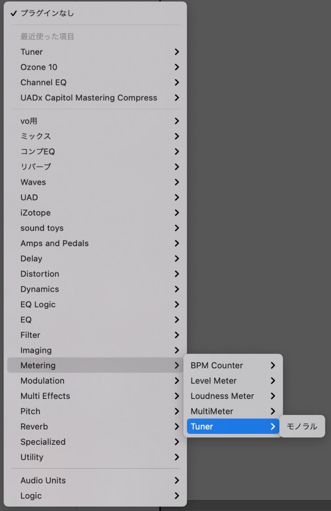331x511 pixels.
Task: Open the vo用 plugin folder
Action: (x=29, y=121)
